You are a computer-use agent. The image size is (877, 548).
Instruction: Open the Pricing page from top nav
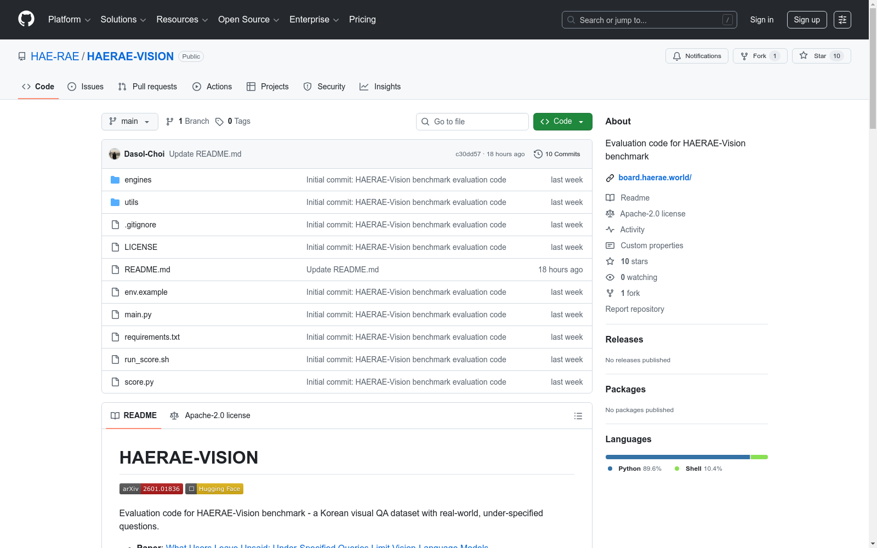(362, 20)
